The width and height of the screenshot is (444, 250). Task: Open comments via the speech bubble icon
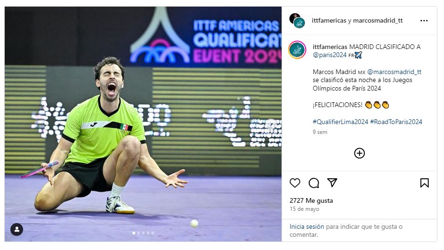(314, 183)
